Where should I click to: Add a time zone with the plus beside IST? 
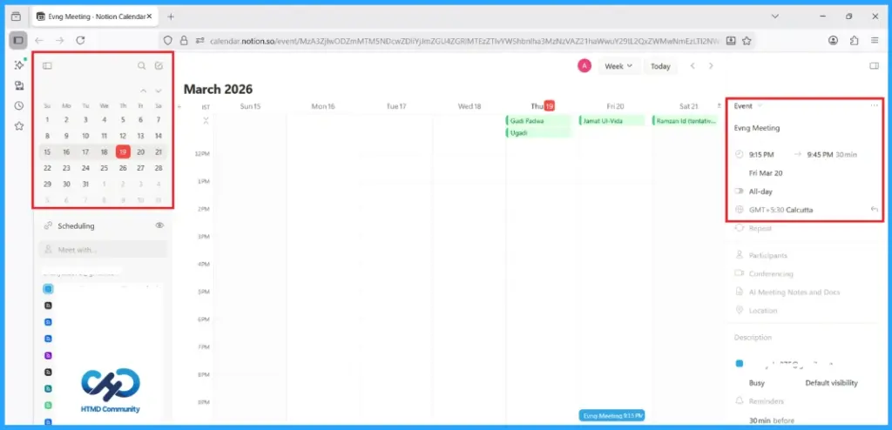coord(179,106)
